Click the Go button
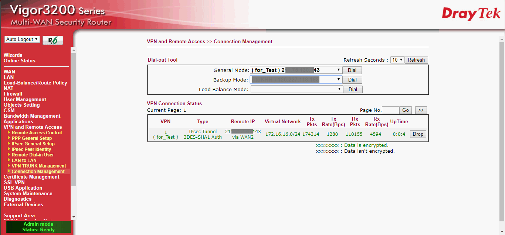The image size is (505, 235). tap(406, 110)
